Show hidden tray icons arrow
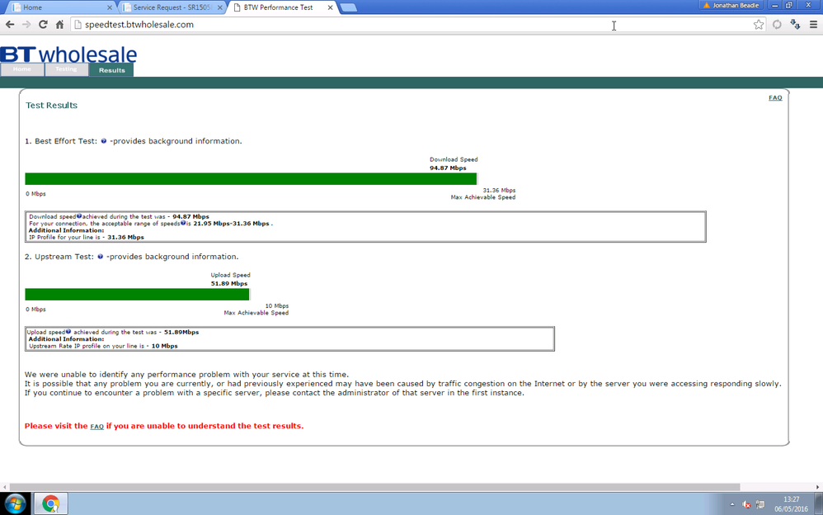The width and height of the screenshot is (823, 515). [x=732, y=504]
